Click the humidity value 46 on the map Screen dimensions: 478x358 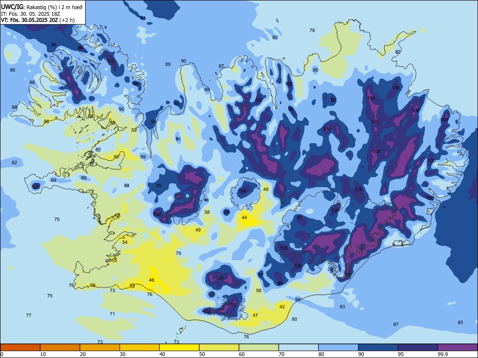pyautogui.click(x=152, y=280)
